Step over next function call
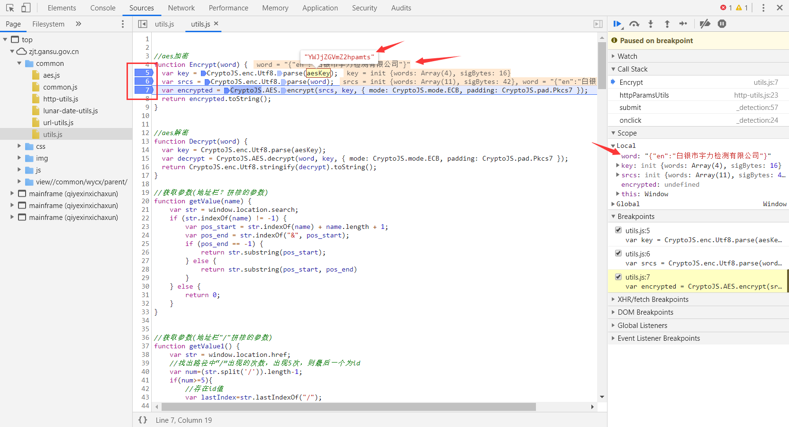 pyautogui.click(x=634, y=24)
